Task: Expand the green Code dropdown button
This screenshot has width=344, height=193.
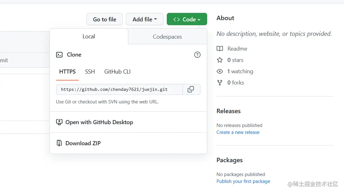Action: pyautogui.click(x=187, y=19)
